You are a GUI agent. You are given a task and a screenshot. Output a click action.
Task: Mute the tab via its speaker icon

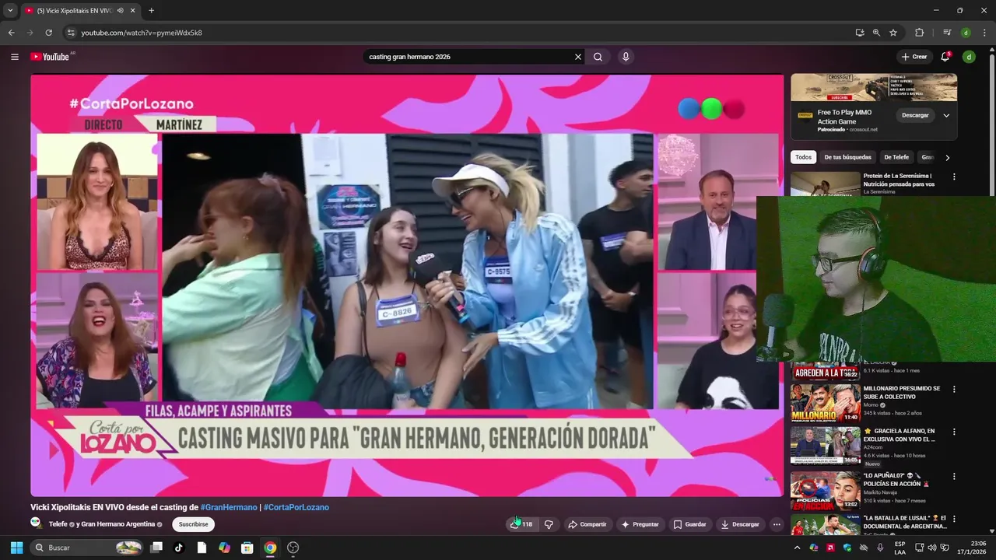[120, 11]
